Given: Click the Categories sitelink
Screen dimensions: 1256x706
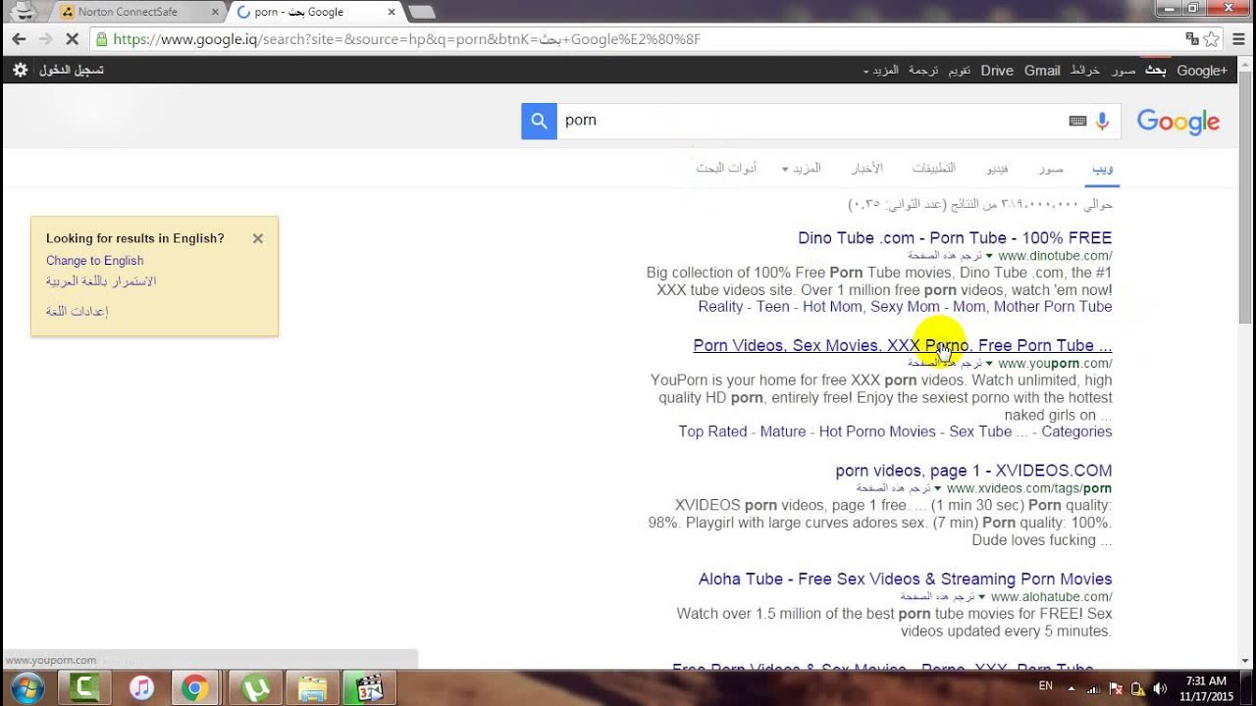Looking at the screenshot, I should 1076,432.
